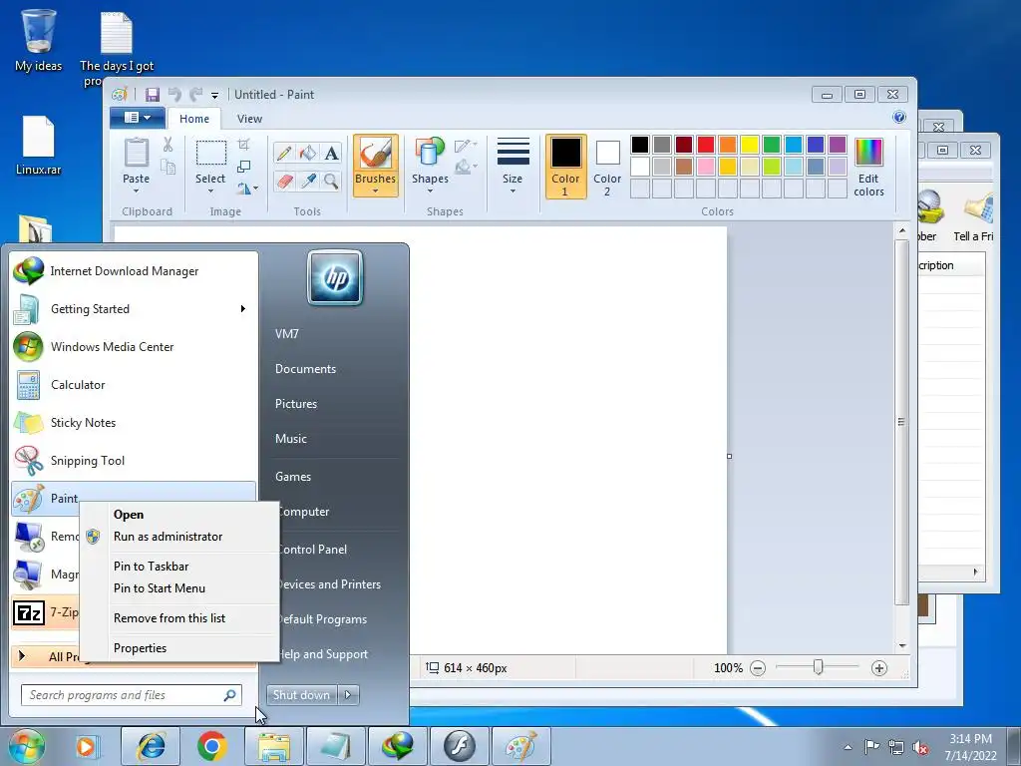Open Music from Start menu right pane
Viewport: 1021px width, 766px height.
coord(290,439)
